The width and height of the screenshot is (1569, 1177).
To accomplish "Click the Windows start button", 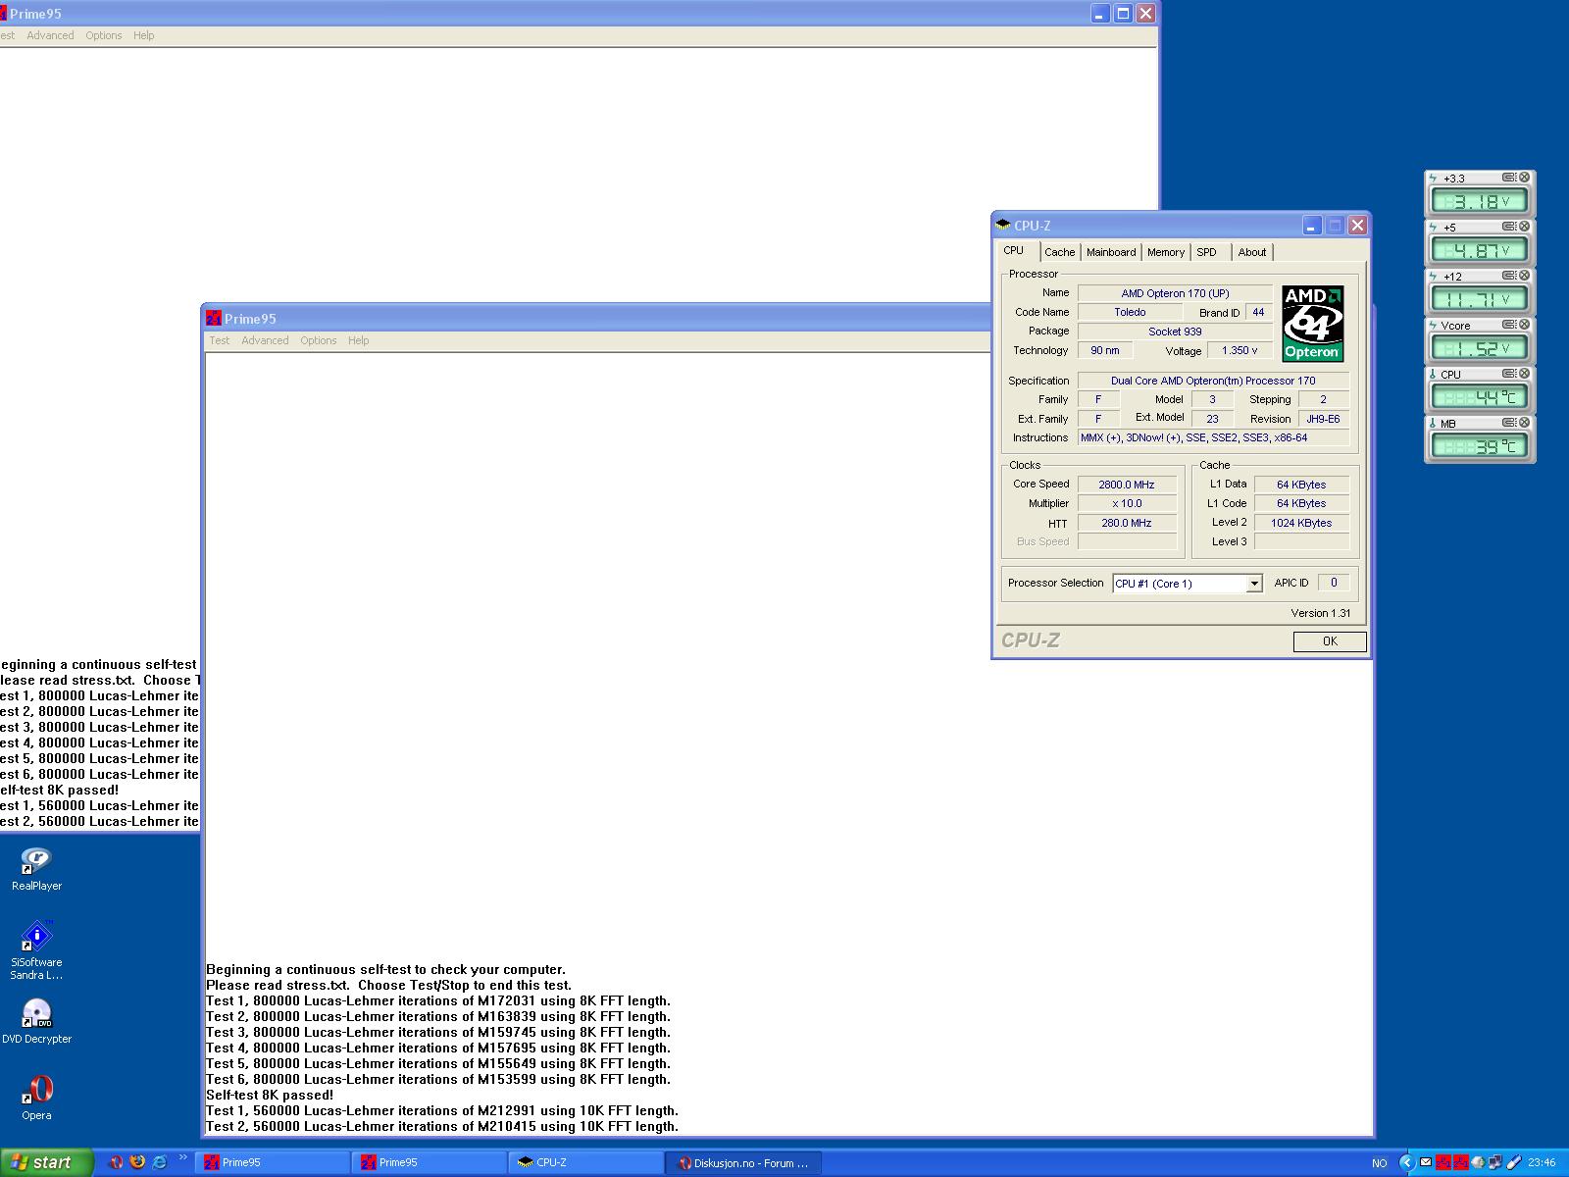I will click(x=46, y=1162).
